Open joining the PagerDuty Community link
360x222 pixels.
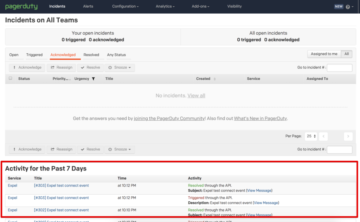(x=169, y=119)
